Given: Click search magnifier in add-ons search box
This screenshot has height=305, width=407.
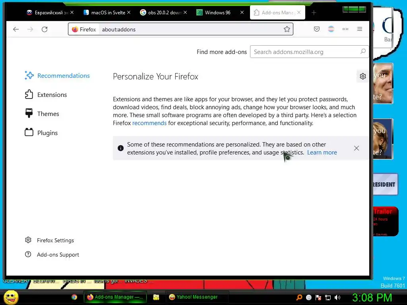Looking at the screenshot, I should pyautogui.click(x=363, y=51).
